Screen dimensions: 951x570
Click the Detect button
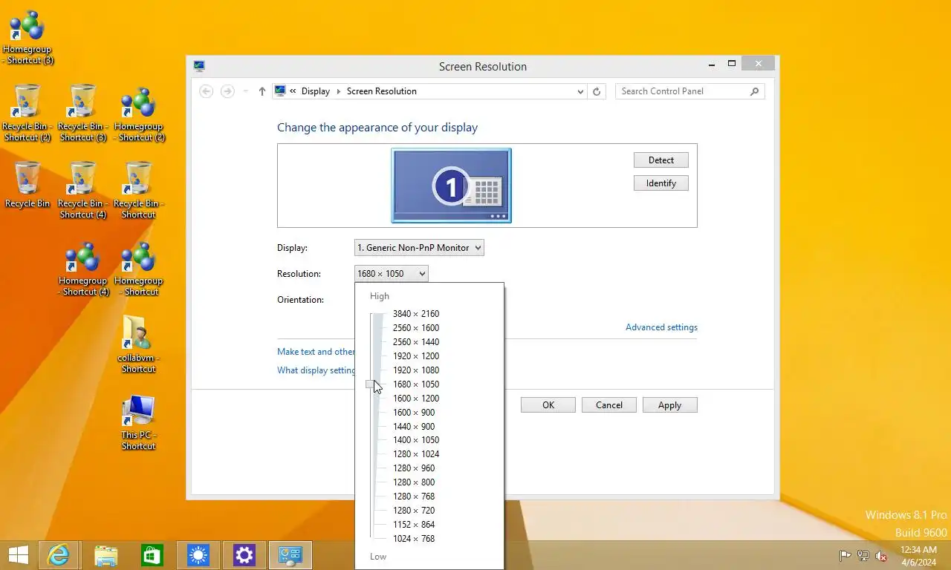[x=661, y=160]
